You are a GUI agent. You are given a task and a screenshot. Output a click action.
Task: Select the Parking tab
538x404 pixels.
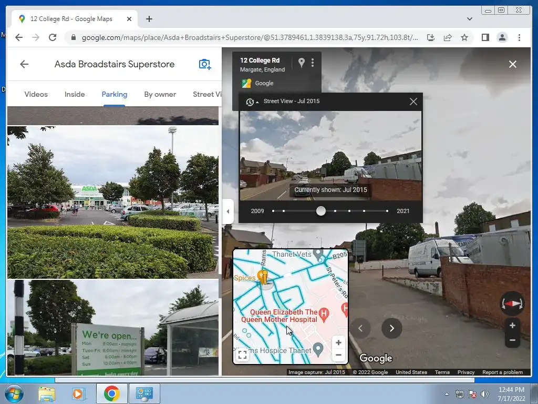point(114,94)
